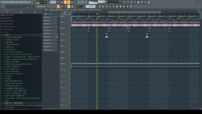Toggle the playlist magnet snap icon
Screen dimensions: 202x114
[x=46, y=10]
